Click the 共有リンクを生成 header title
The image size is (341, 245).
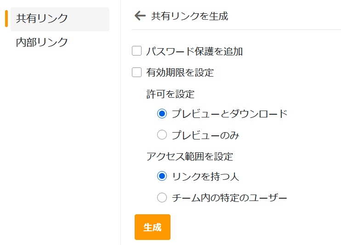click(189, 17)
